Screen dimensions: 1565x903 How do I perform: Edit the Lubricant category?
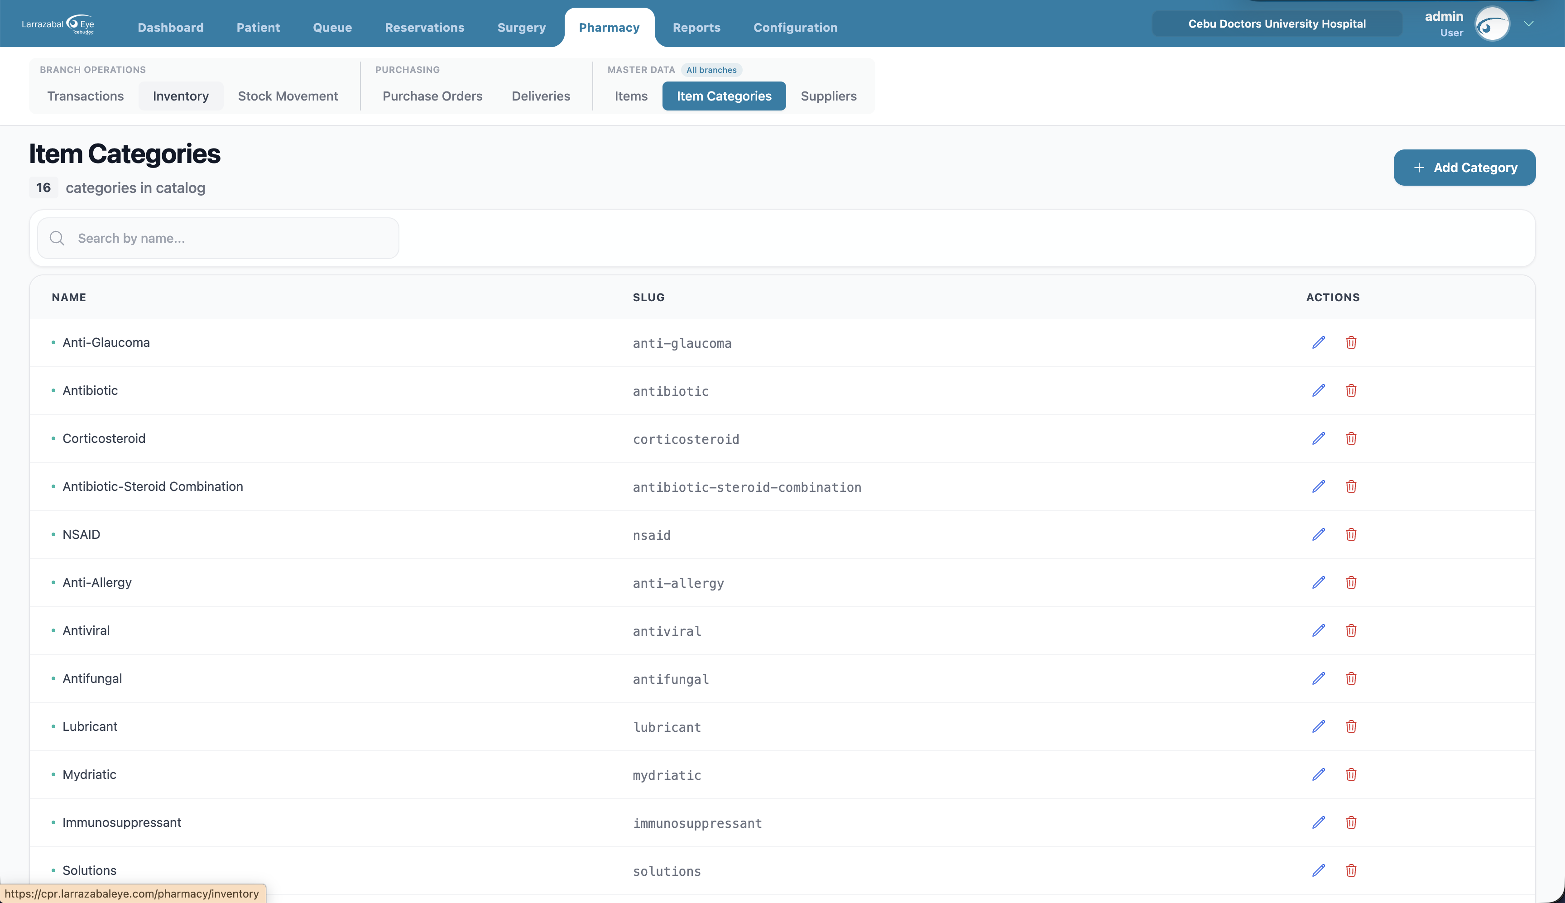point(1318,726)
